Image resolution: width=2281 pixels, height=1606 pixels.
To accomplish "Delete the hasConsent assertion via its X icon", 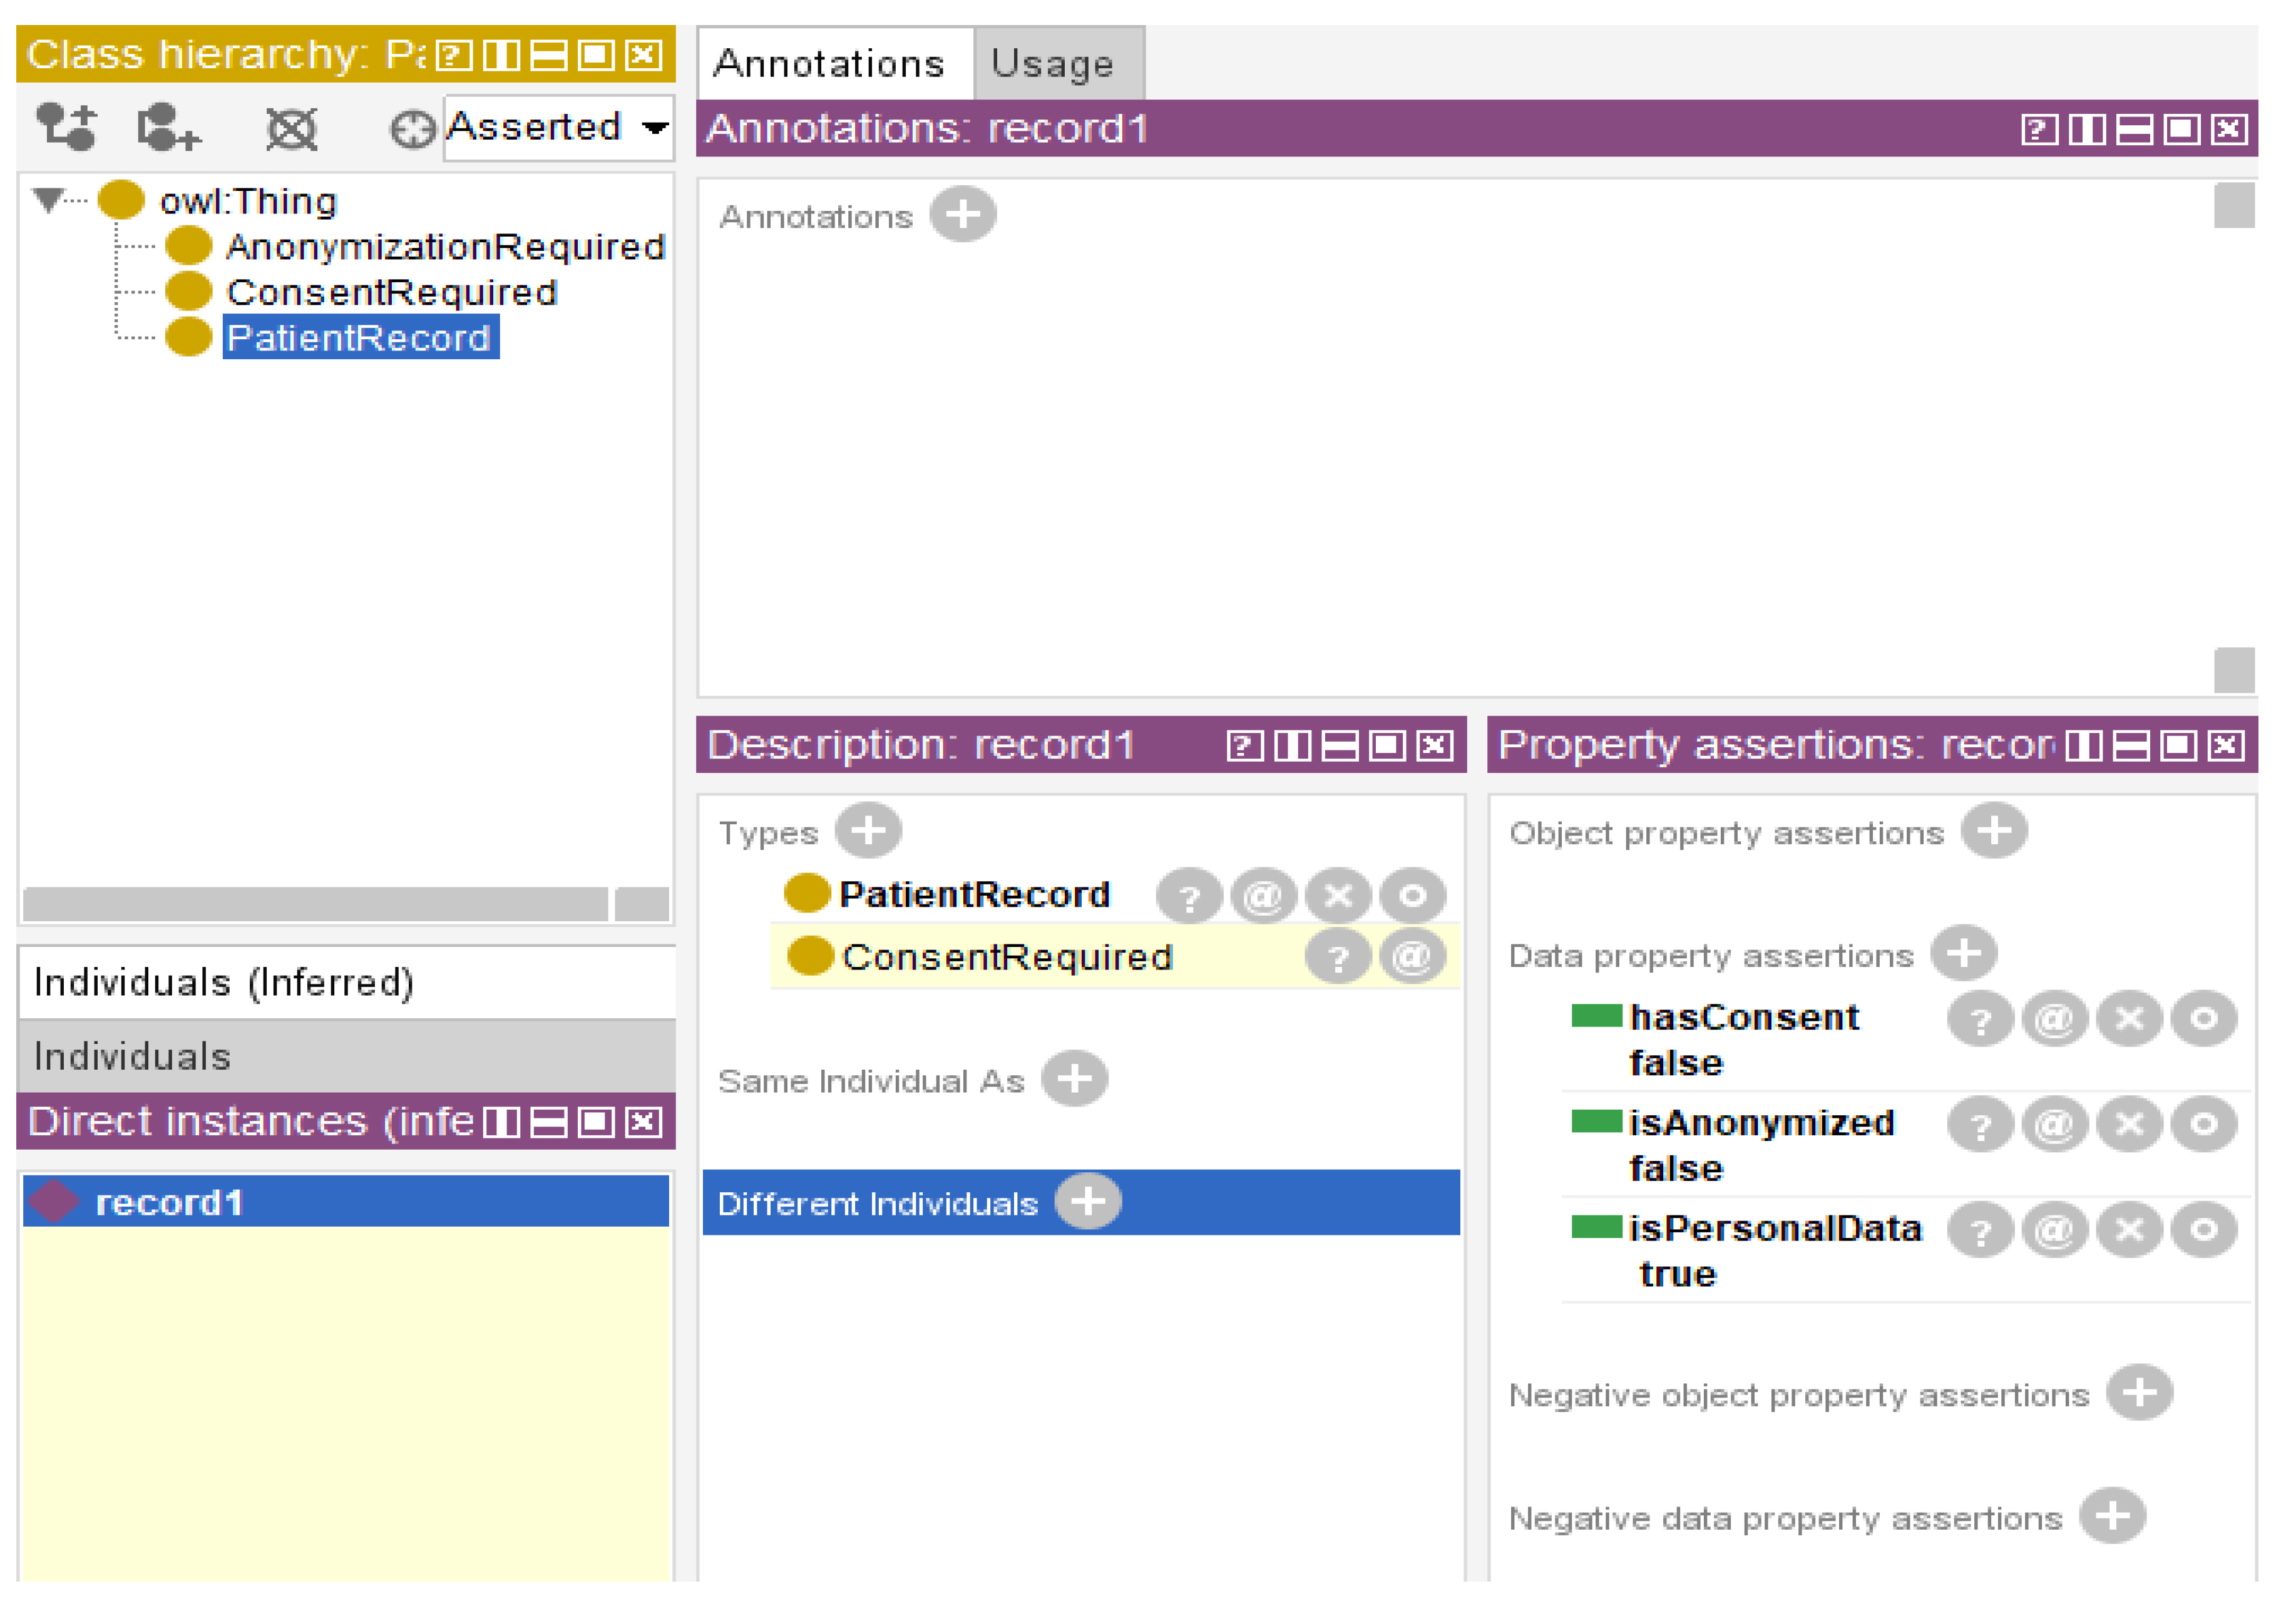I will (2128, 1018).
